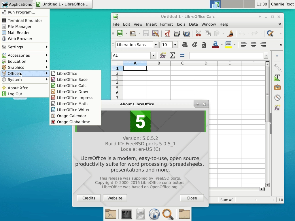Viewport: 295px width, 221px height.
Task: Click vertical scrollbar down arrow
Action: coord(267,185)
